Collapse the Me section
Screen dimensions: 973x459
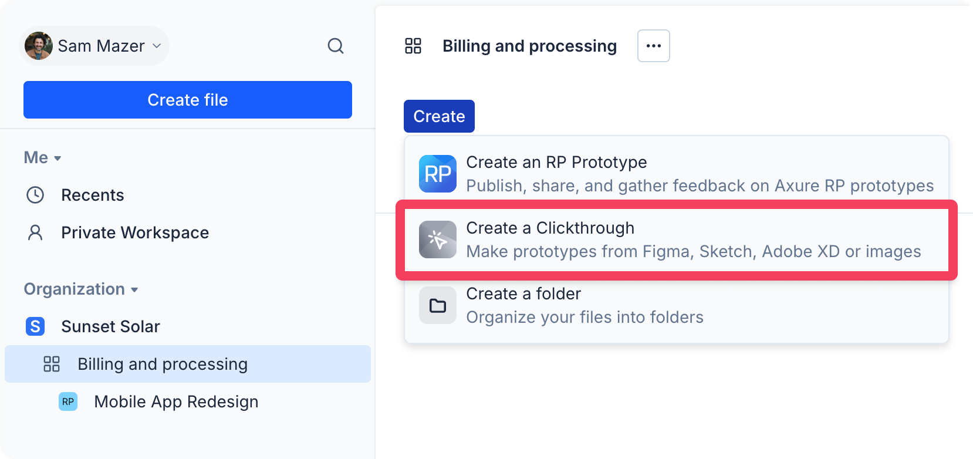(43, 158)
